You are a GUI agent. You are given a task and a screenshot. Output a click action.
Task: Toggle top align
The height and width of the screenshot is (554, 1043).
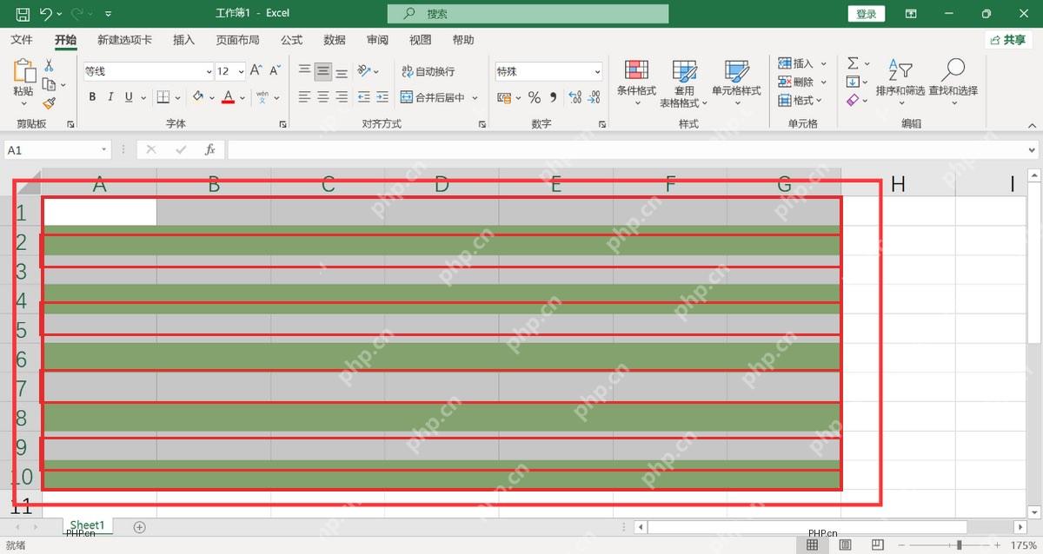(304, 71)
